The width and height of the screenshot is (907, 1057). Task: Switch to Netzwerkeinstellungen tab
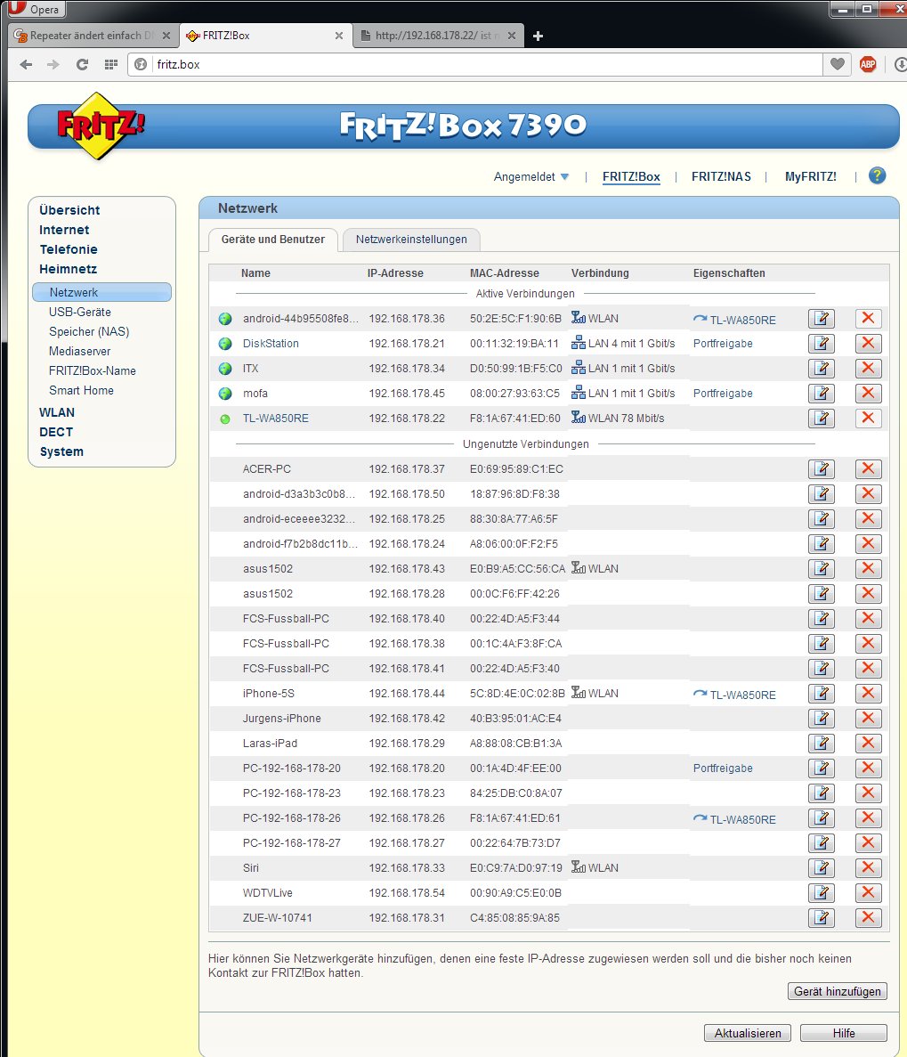411,240
